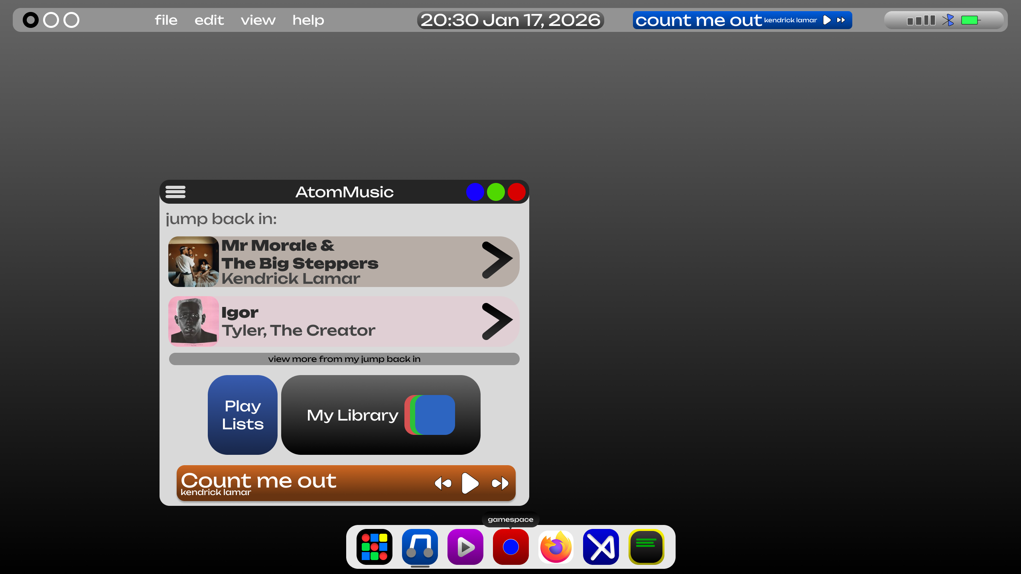The height and width of the screenshot is (574, 1021).
Task: Click count me out title in menu bar widget
Action: tap(698, 20)
